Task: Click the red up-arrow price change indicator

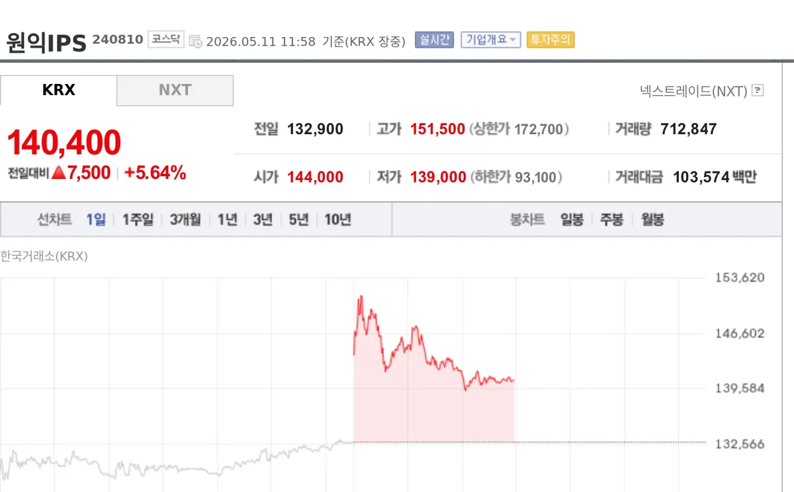Action: (x=58, y=173)
